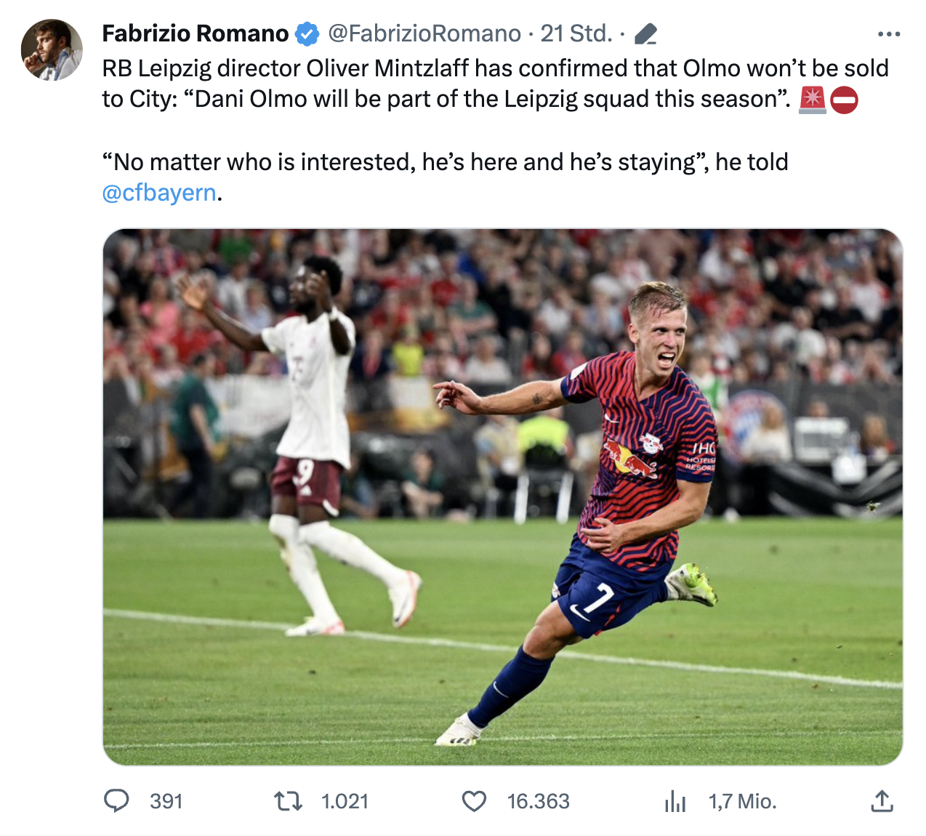Click the no-entry sign emoji
Image resolution: width=926 pixels, height=836 pixels.
pyautogui.click(x=844, y=100)
